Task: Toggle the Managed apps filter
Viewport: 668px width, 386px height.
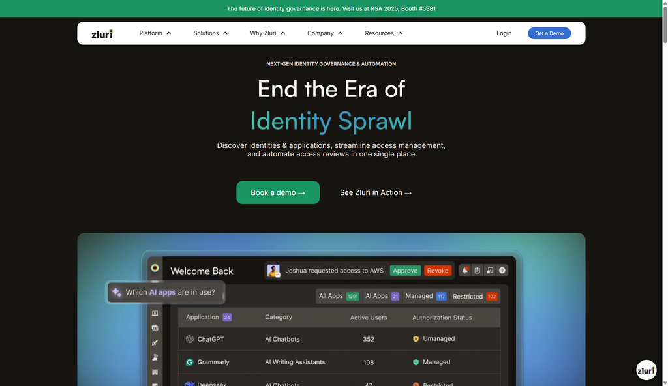Action: tap(421, 295)
